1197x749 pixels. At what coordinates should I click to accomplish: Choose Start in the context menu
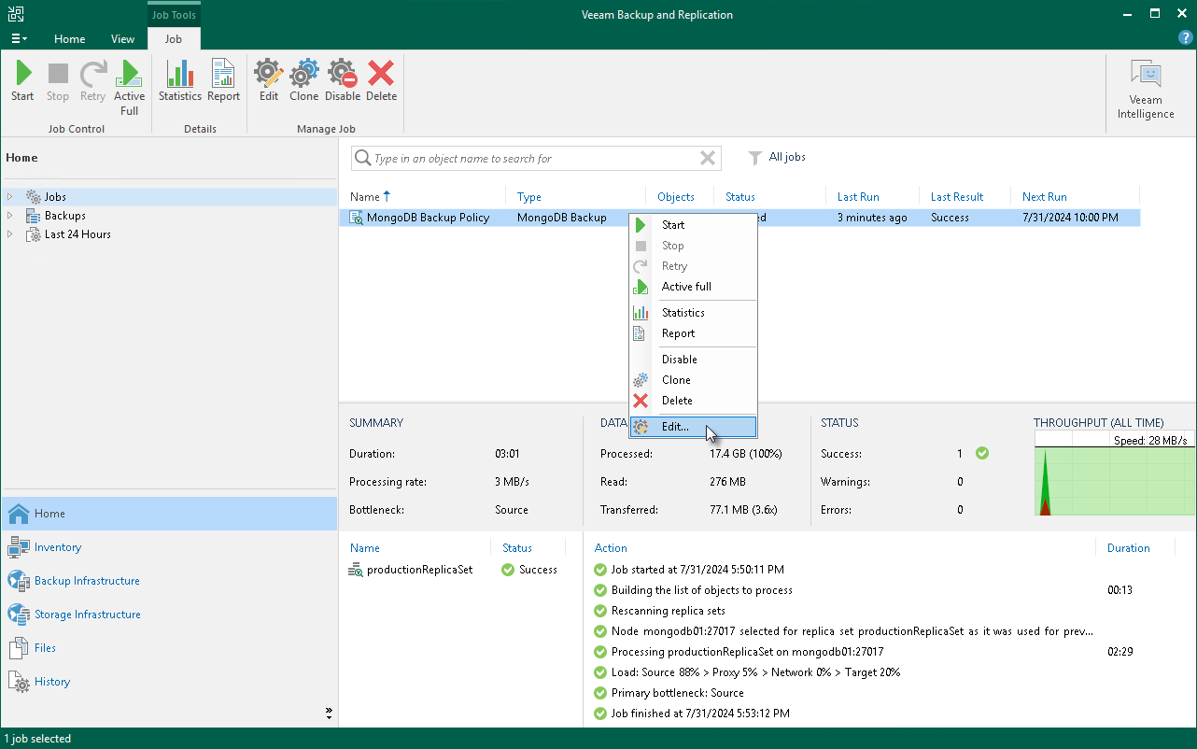pyautogui.click(x=693, y=225)
